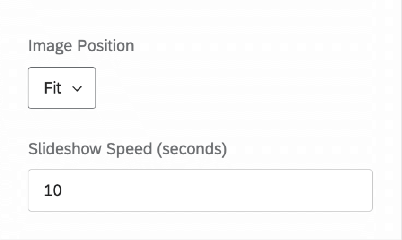Place cursor in slideshow seconds box
Viewport: 402px width, 240px height.
pyautogui.click(x=200, y=190)
